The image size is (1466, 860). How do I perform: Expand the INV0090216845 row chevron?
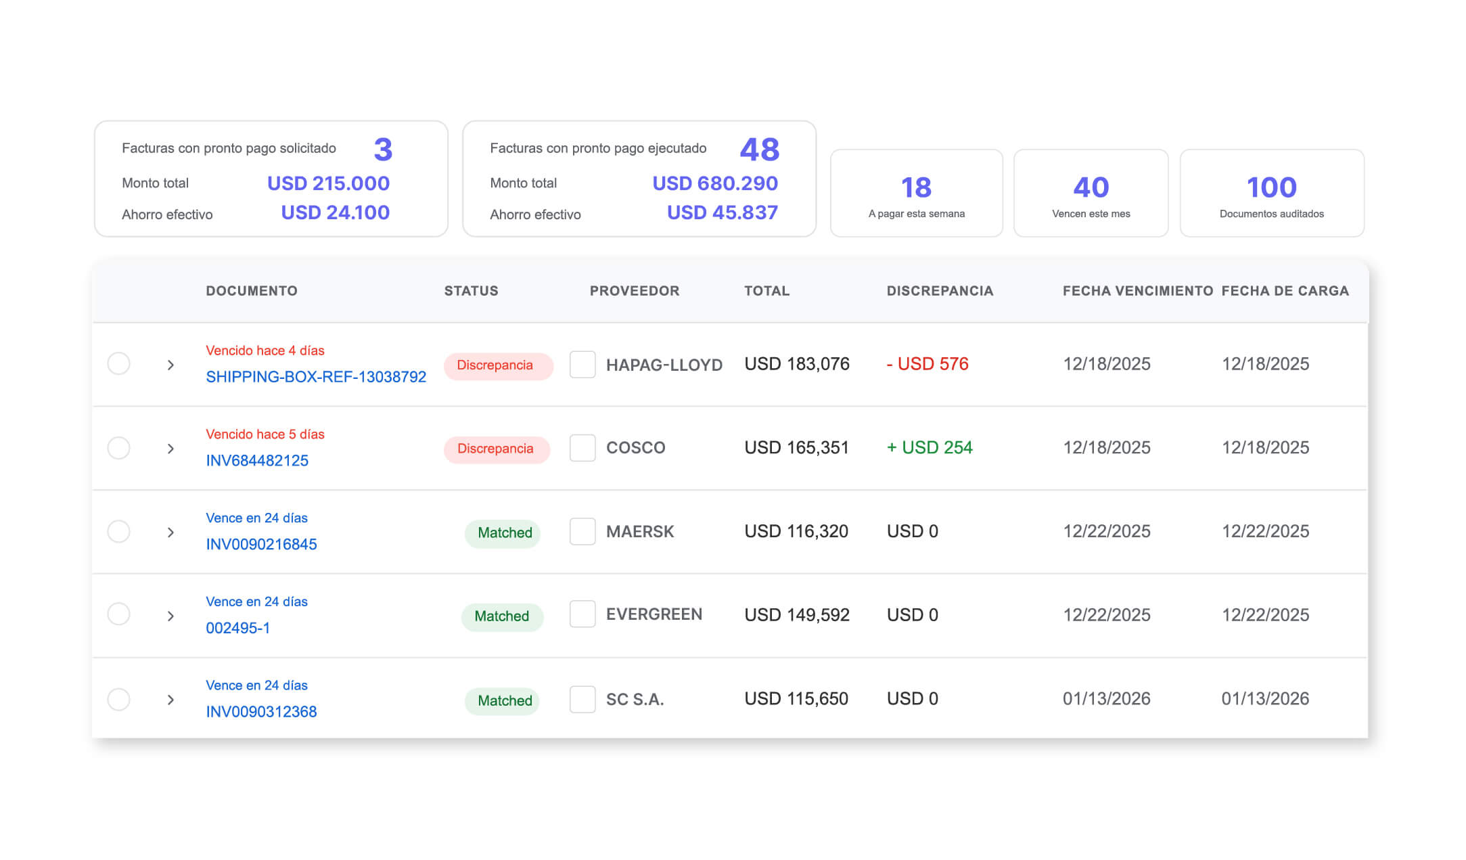170,533
